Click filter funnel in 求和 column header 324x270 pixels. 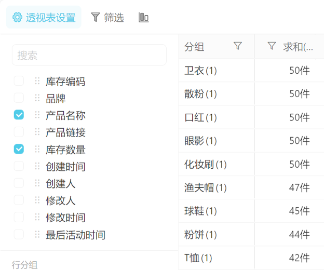pyautogui.click(x=271, y=46)
